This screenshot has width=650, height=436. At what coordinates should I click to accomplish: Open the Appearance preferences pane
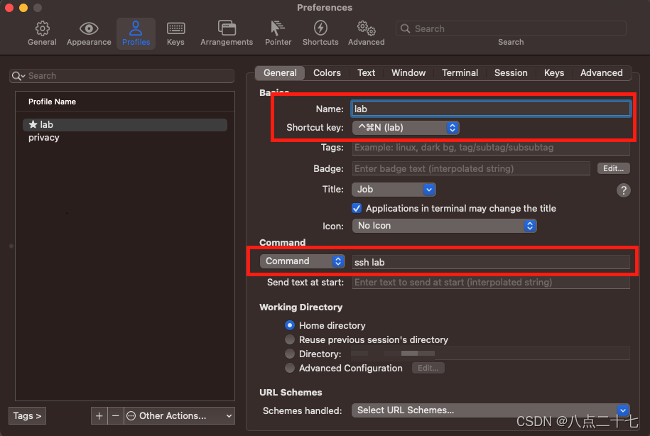point(89,33)
